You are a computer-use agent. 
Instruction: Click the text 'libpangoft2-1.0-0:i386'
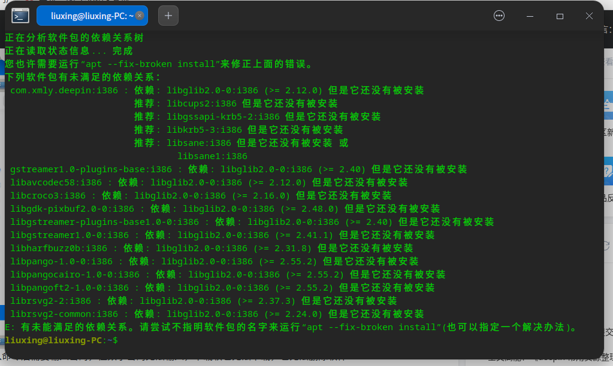[70, 288]
